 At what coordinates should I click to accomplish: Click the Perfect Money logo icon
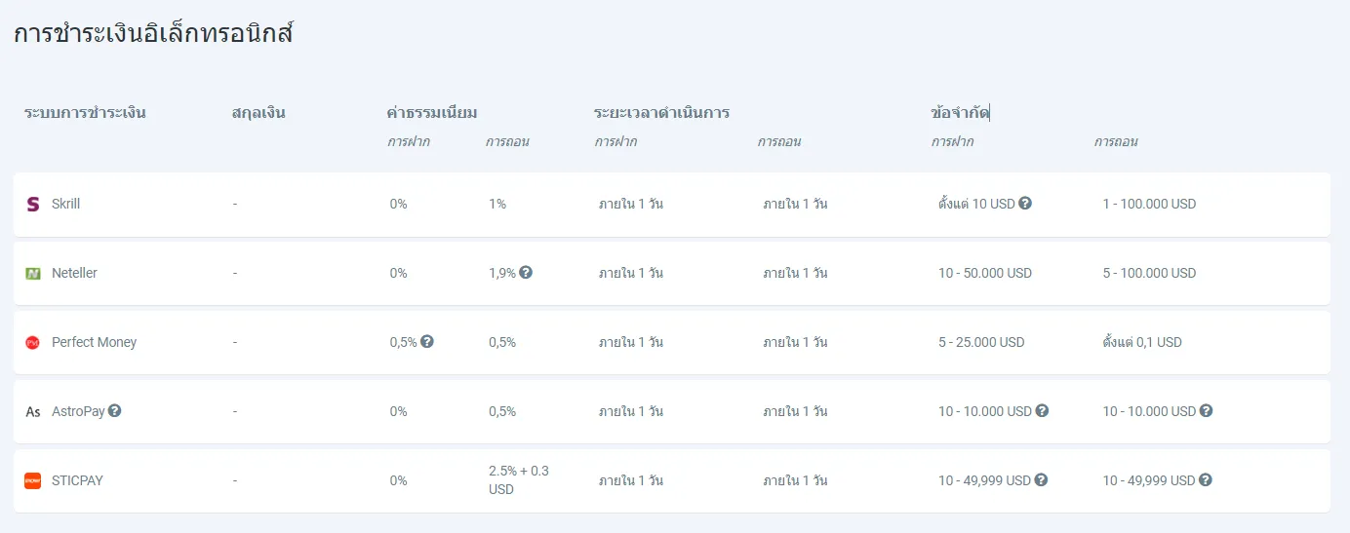click(33, 343)
